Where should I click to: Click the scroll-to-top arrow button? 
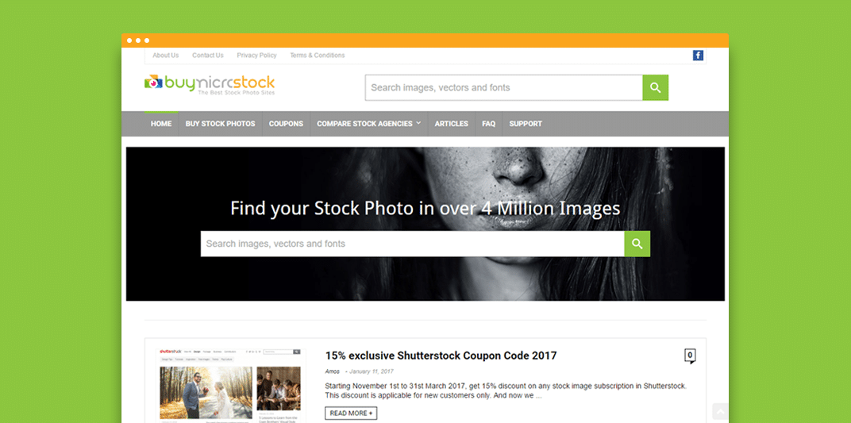(720, 412)
